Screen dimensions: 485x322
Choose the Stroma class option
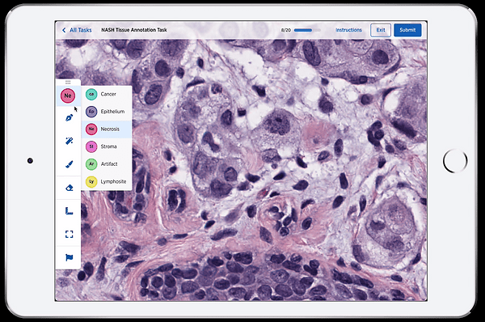tap(107, 146)
